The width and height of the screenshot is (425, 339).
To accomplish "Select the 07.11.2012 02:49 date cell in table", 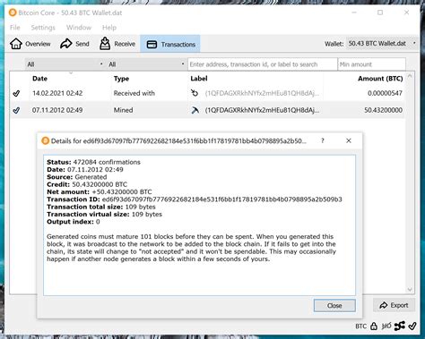I will 57,110.
